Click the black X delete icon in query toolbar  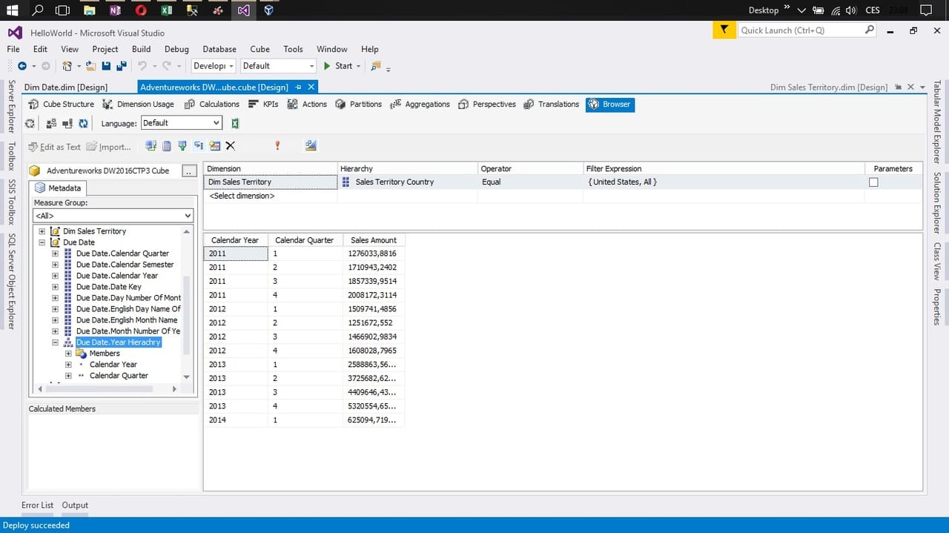(x=231, y=146)
